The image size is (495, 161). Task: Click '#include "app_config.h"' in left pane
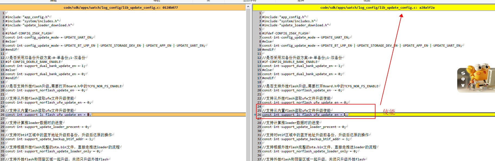(x=27, y=17)
